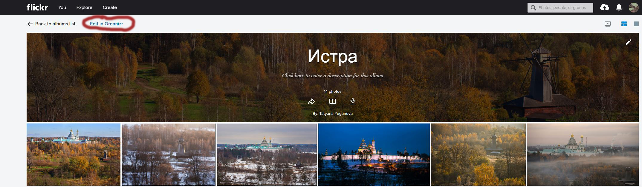Open the Create menu

[x=110, y=7]
